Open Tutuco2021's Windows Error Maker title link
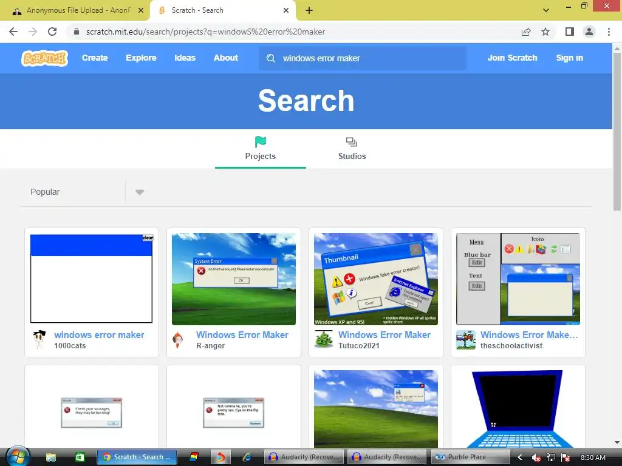The image size is (622, 466). click(384, 335)
